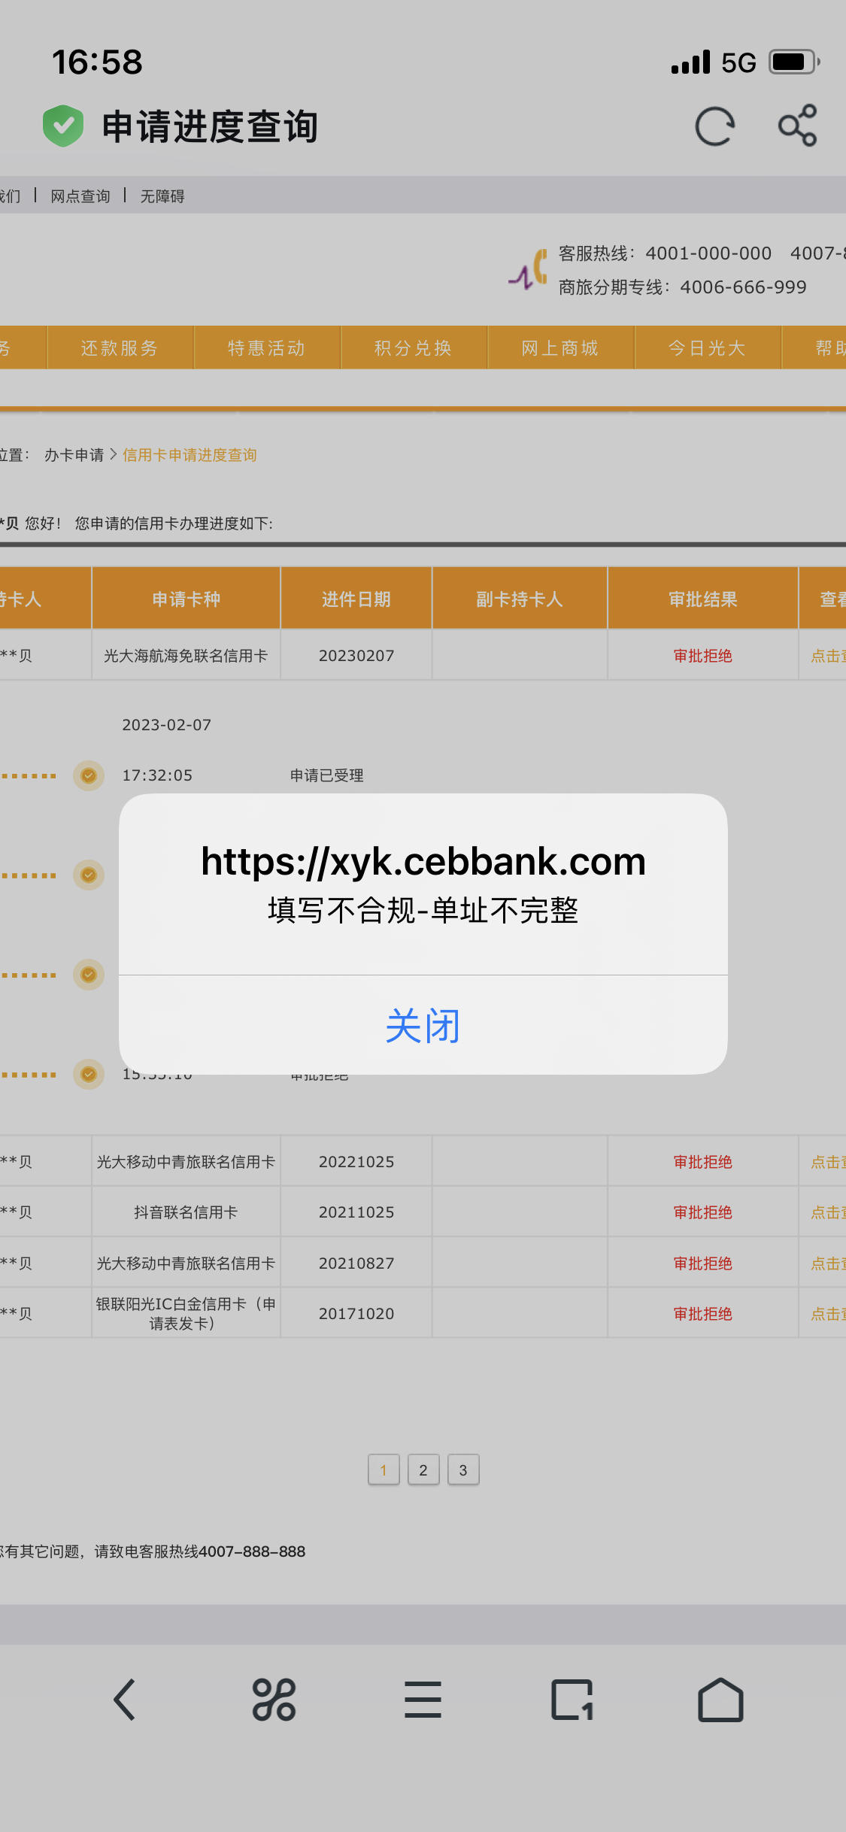Viewport: 846px width, 1832px height.
Task: Tap the 4007-888-888 footer hotline
Action: pos(252,1551)
